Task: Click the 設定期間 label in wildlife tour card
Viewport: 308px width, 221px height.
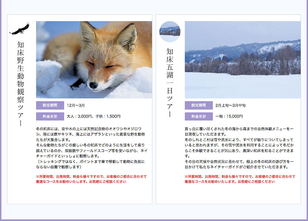Action: pos(50,105)
